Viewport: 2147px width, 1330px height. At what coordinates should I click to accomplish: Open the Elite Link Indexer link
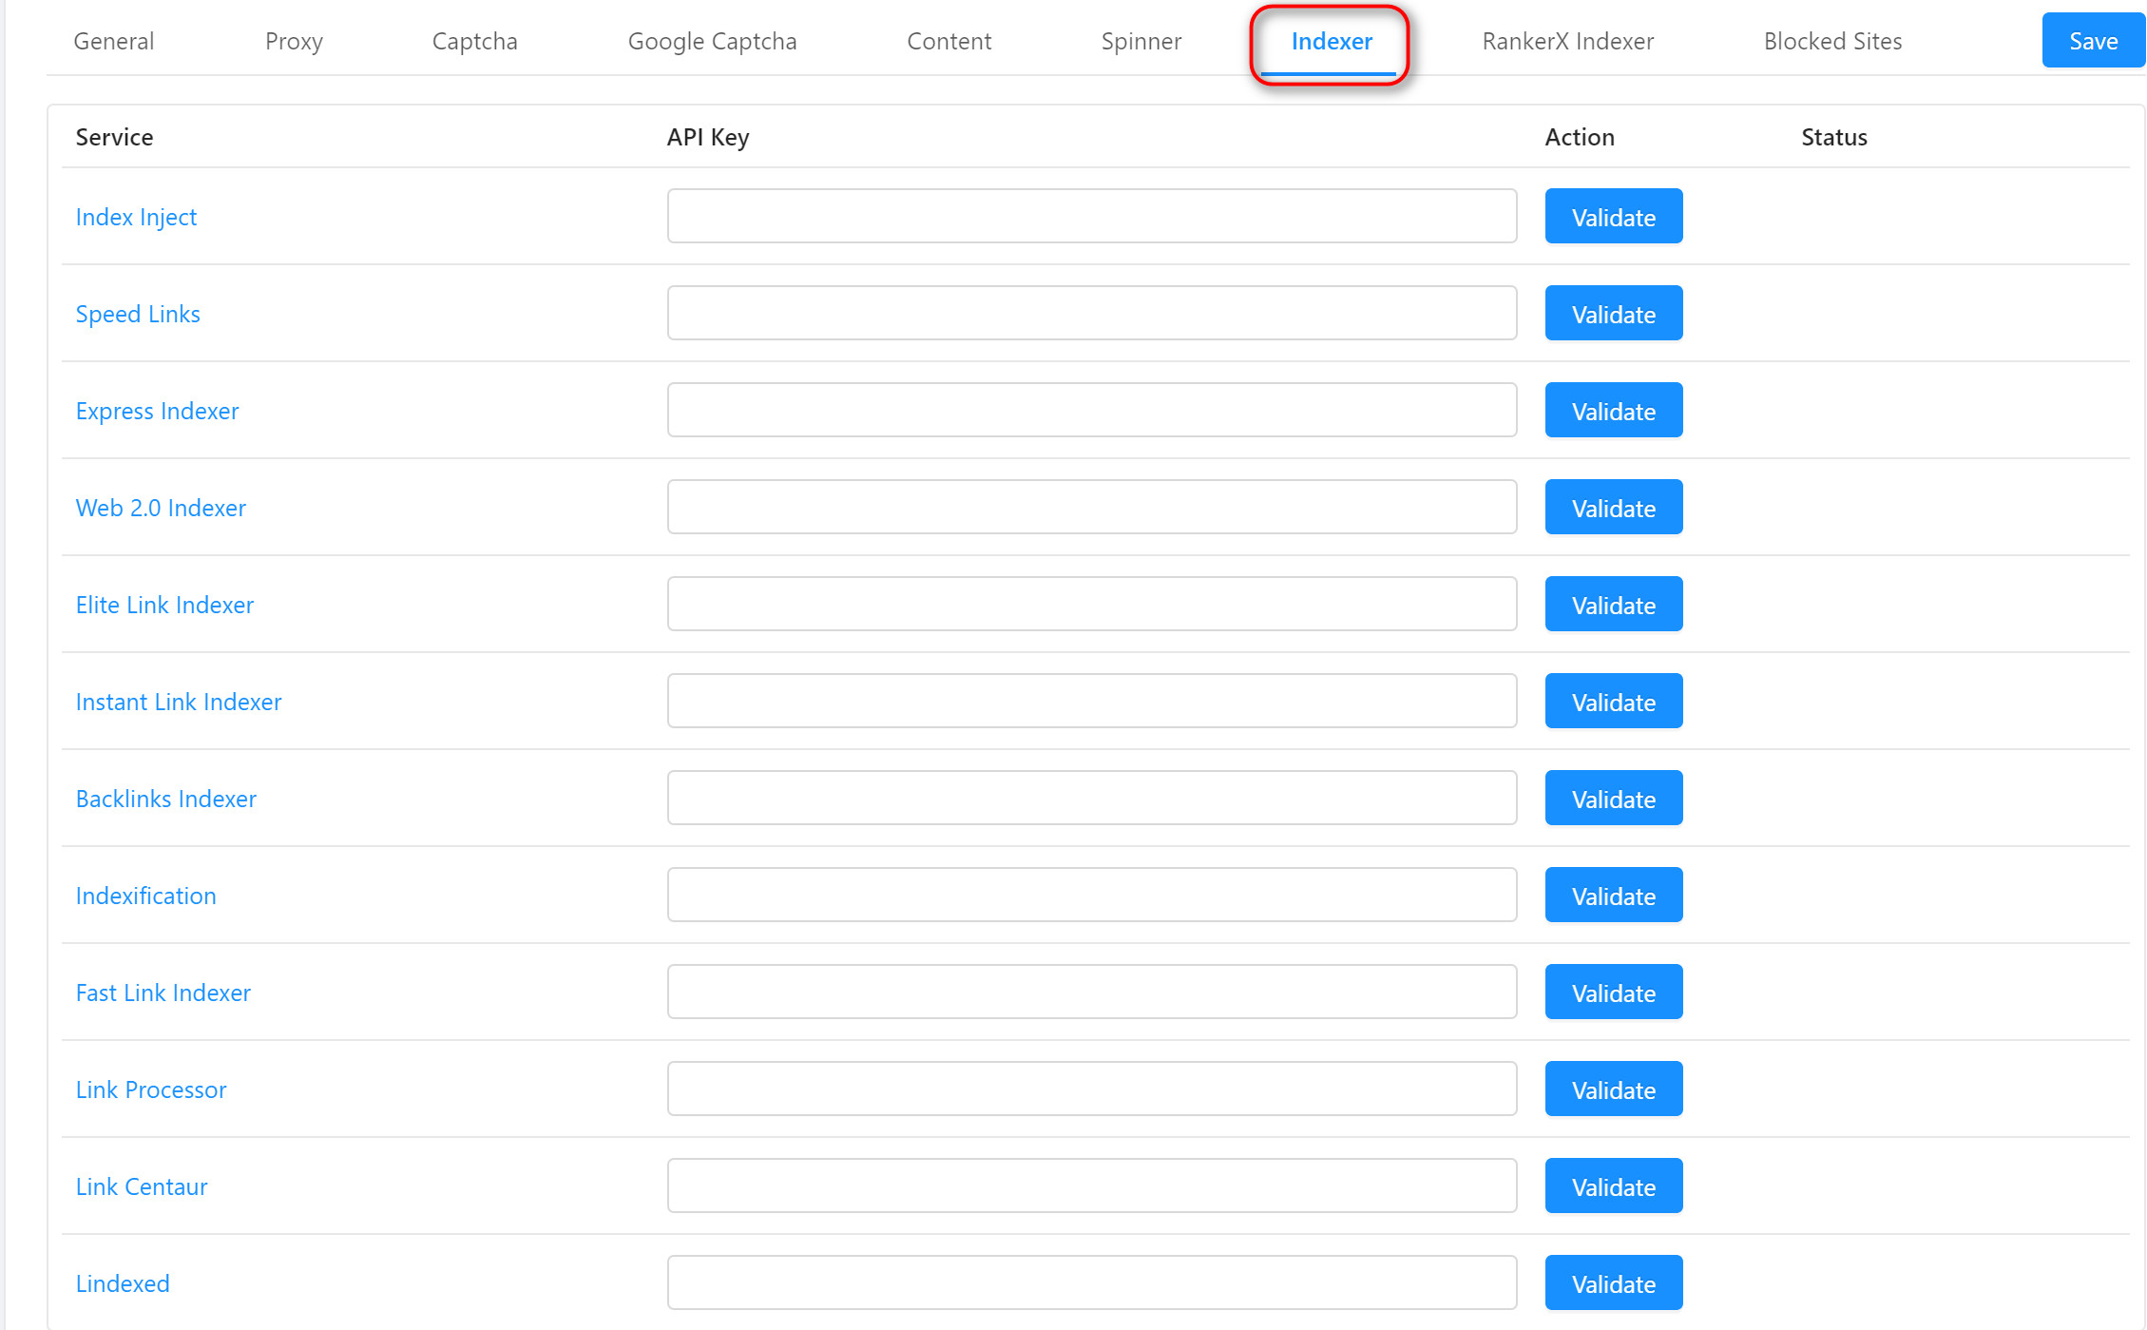164,605
